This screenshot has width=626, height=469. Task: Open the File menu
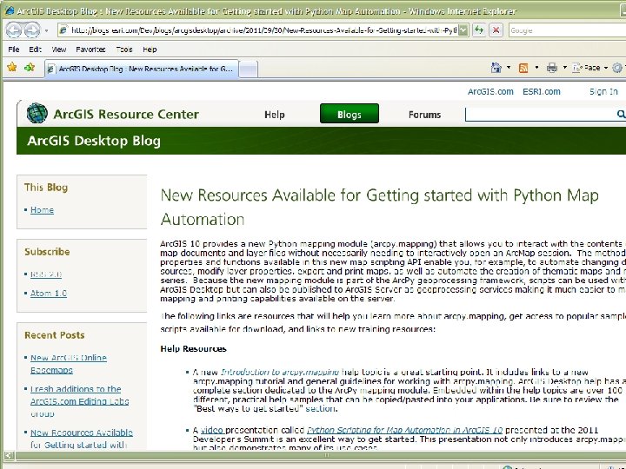coord(14,50)
